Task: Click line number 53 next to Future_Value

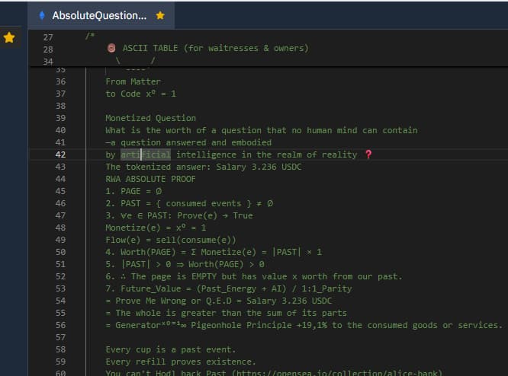Action: point(60,288)
